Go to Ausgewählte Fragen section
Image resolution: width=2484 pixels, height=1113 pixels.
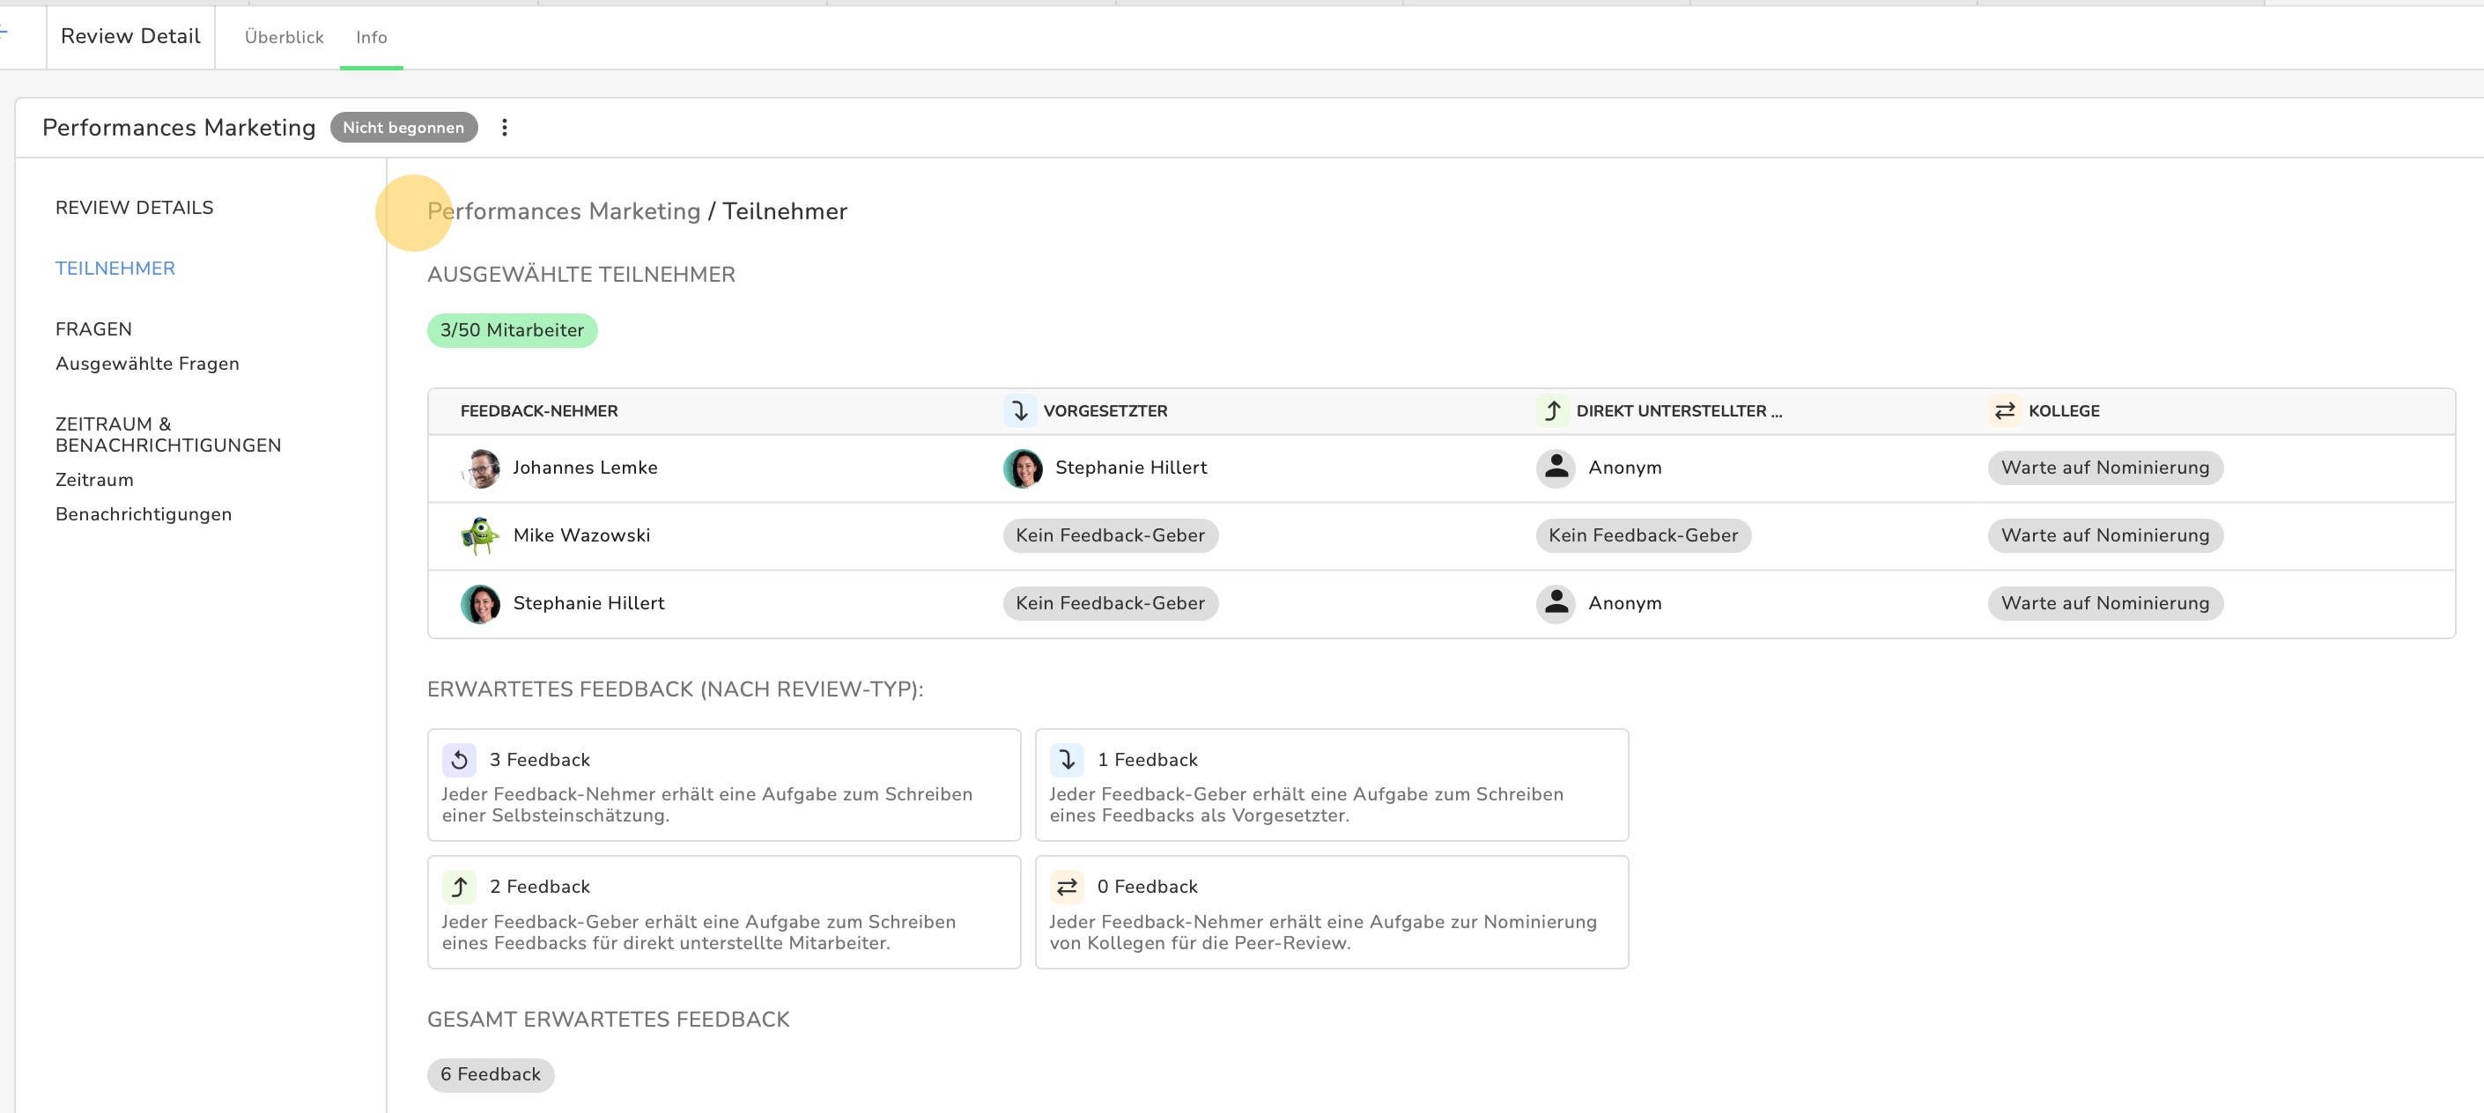[146, 364]
